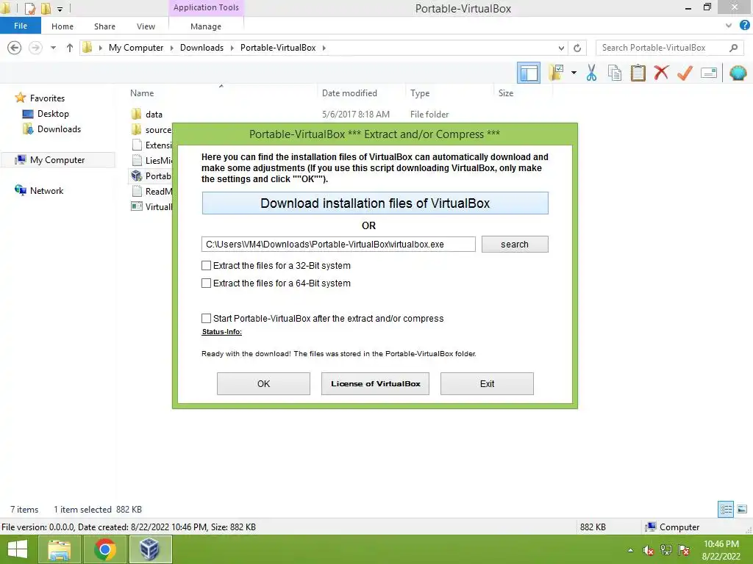Expand the chevron after Downloads breadcrumb

[232, 48]
